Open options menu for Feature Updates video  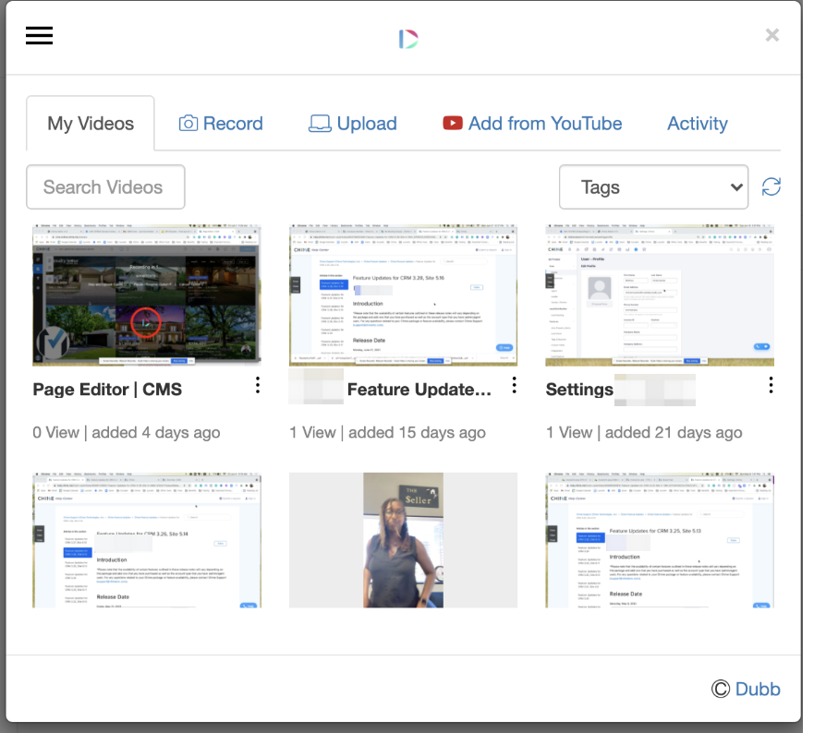coord(515,385)
